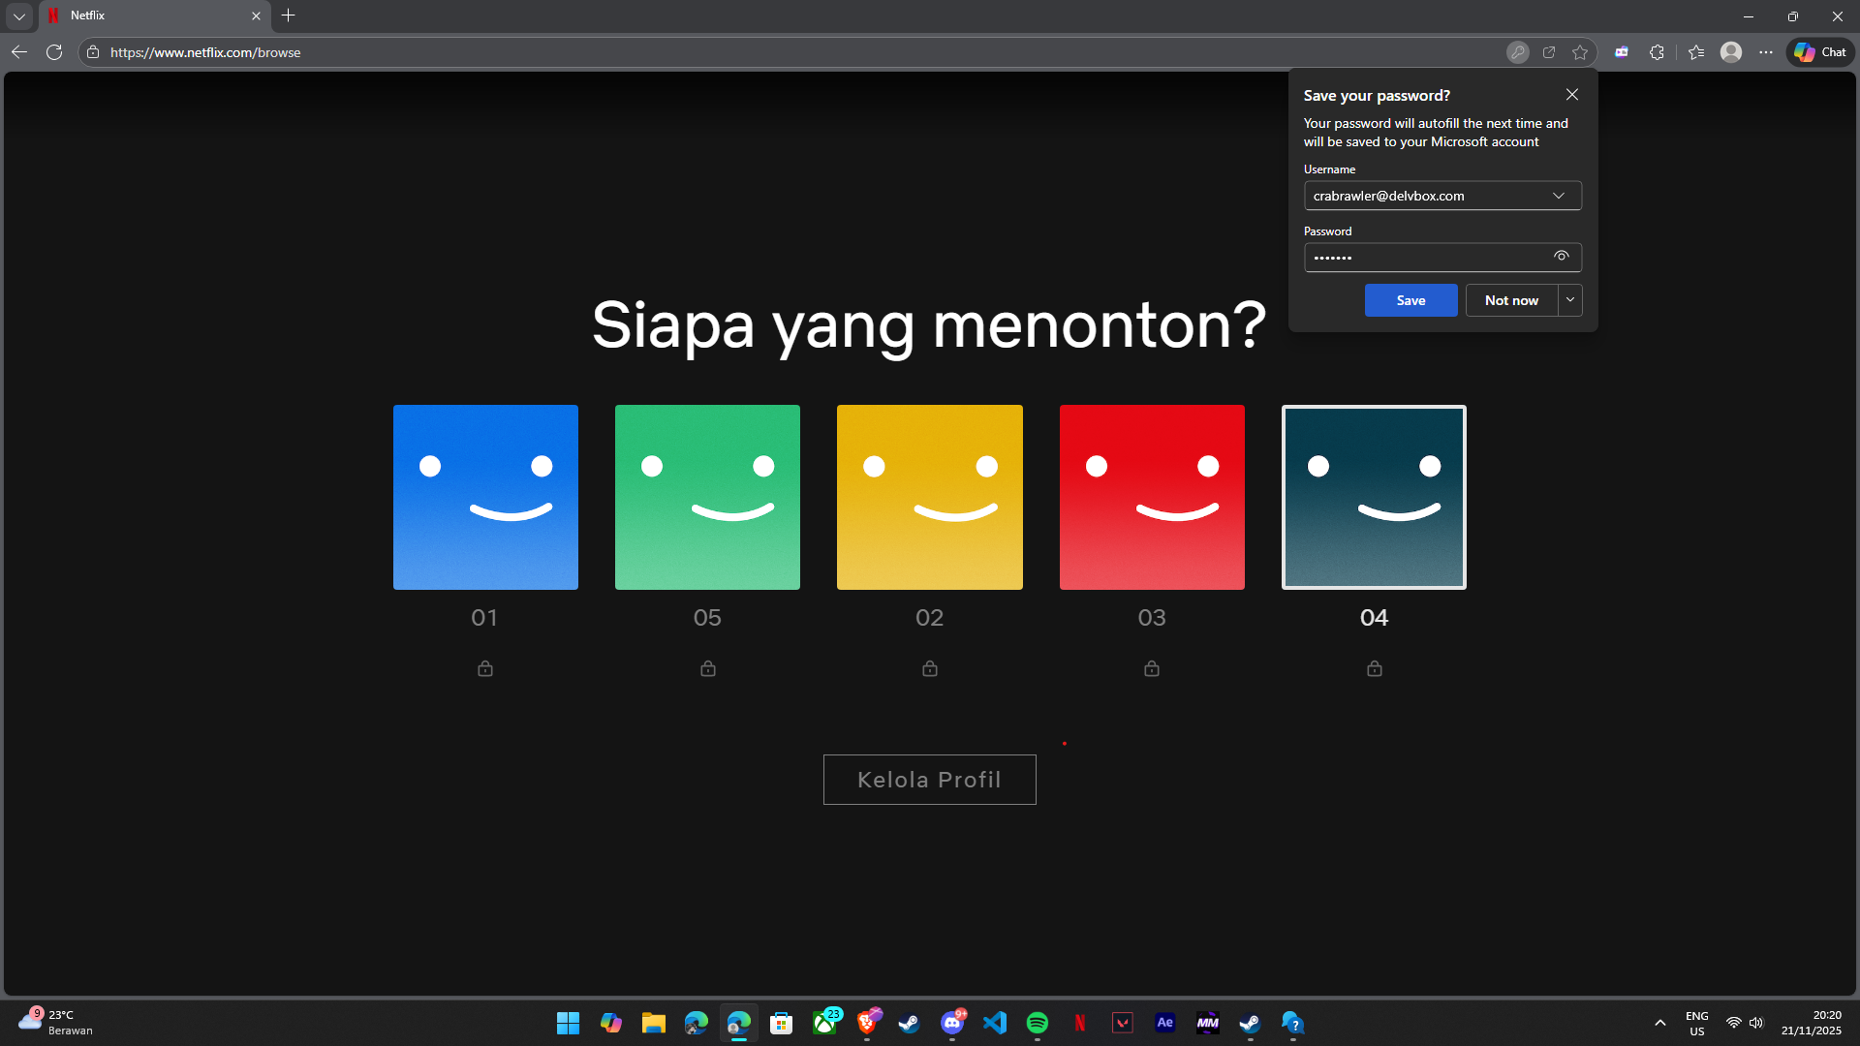Reveal password with the eye icon
1860x1046 pixels.
pyautogui.click(x=1562, y=257)
